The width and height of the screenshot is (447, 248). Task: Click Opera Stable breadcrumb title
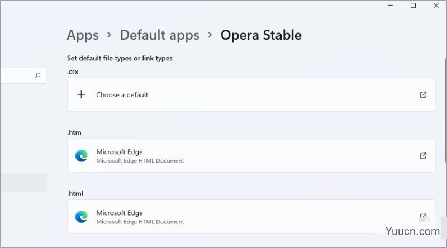(261, 35)
